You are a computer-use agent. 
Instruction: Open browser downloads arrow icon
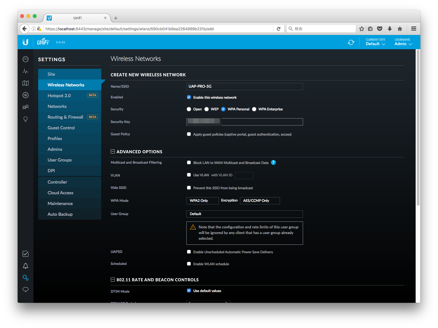point(390,29)
